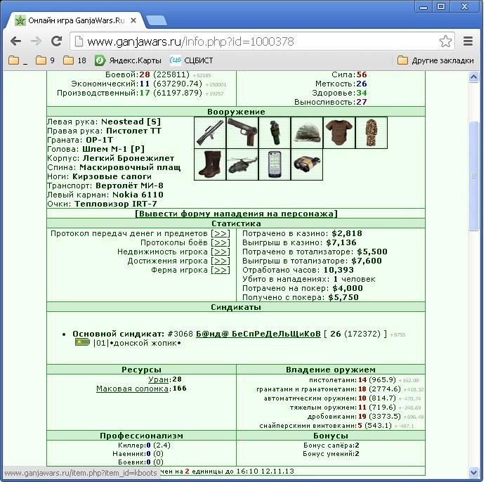
Task: Open the Маковая соломка resource link
Action: coord(132,389)
